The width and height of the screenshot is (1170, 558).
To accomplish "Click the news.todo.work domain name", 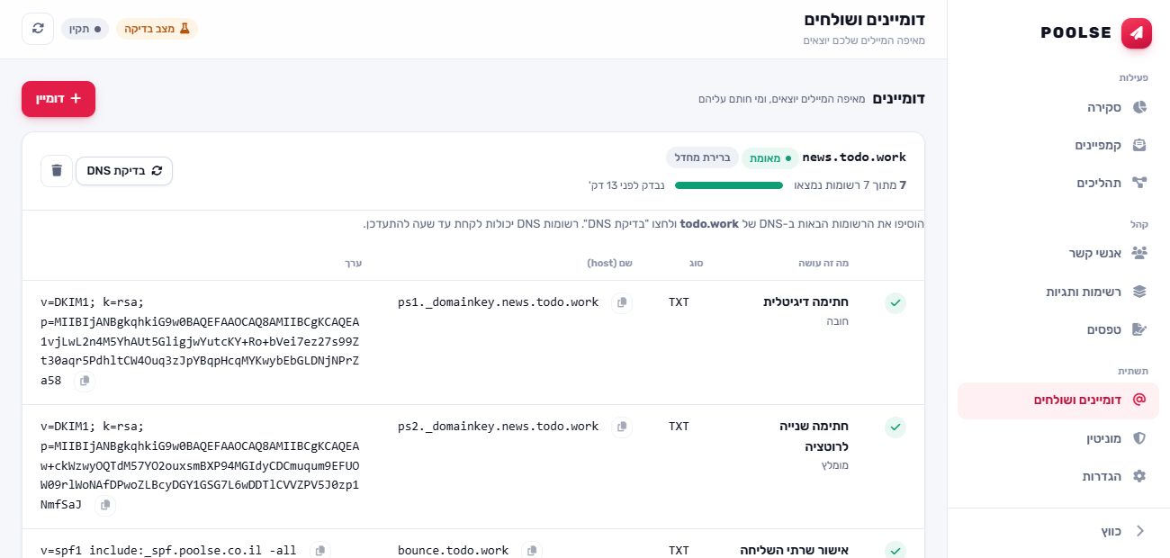I will (854, 157).
